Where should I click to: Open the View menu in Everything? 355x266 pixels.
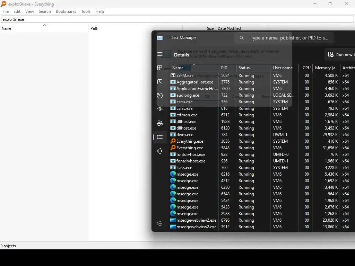coord(30,11)
